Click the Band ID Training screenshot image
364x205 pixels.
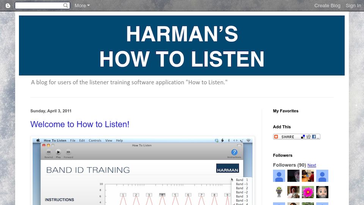click(x=143, y=171)
